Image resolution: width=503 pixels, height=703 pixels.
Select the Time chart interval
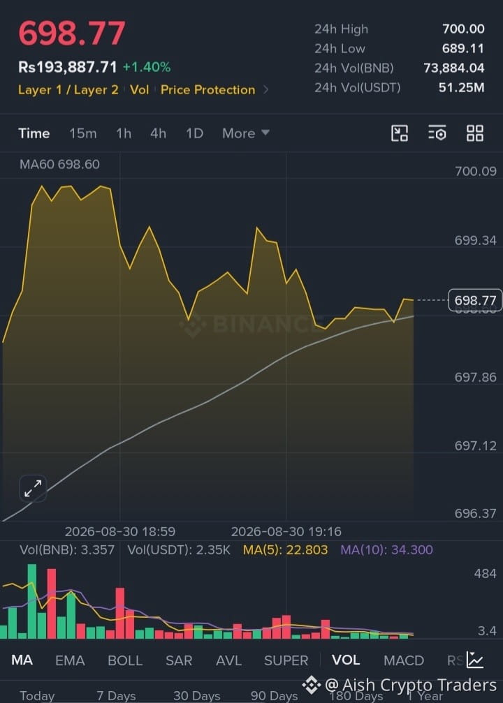tap(34, 133)
